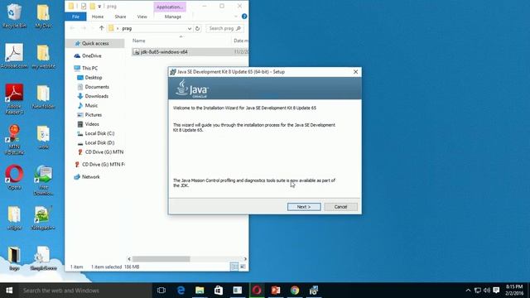Open volume control in system tray
530x298 pixels.
[x=487, y=291]
